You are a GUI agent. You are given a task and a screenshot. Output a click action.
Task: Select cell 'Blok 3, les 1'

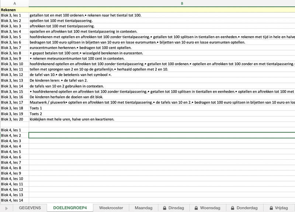(14, 15)
